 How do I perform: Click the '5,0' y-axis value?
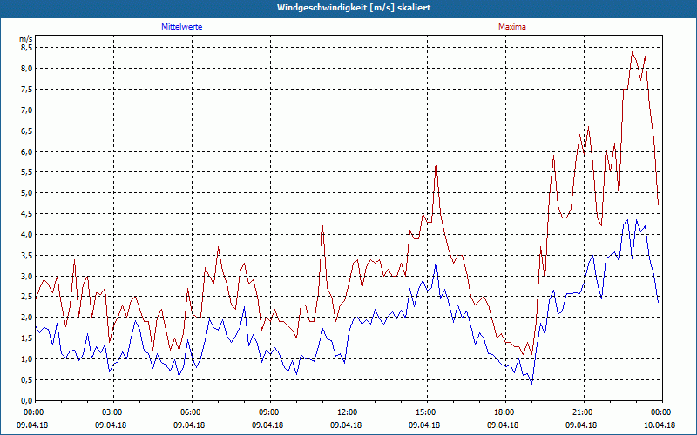[27, 193]
